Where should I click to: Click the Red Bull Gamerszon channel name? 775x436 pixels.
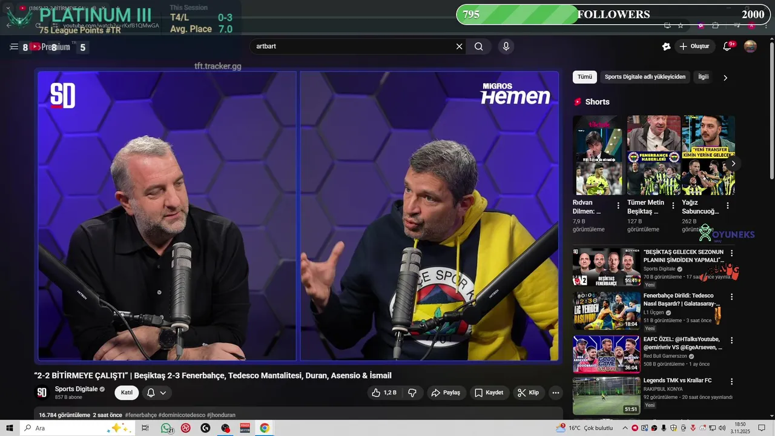[665, 356]
